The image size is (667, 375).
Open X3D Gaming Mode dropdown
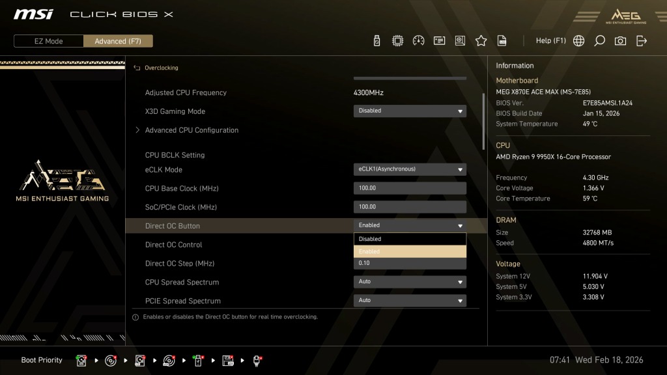point(410,111)
